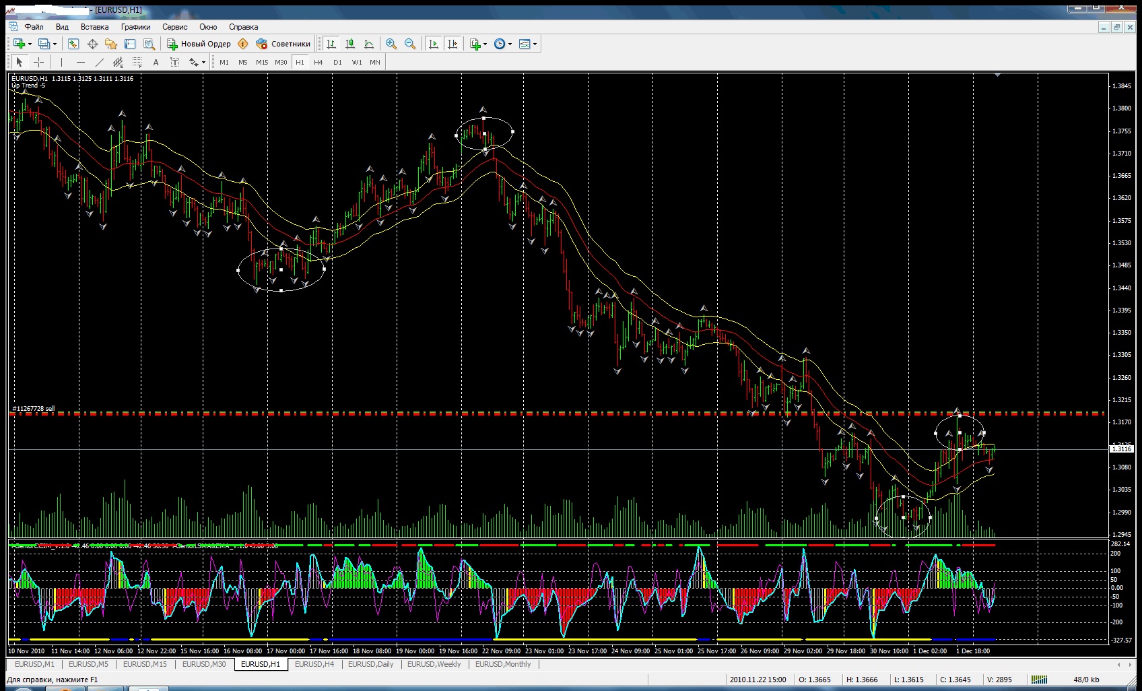Expand the Arrows tool dropdown

pos(203,62)
